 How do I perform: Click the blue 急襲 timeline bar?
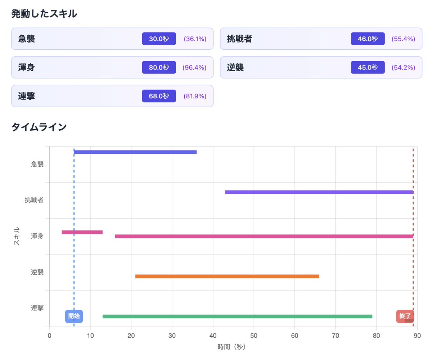[x=135, y=152]
